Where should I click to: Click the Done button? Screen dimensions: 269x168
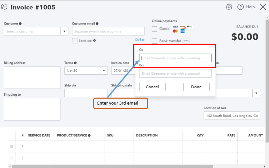tap(196, 87)
